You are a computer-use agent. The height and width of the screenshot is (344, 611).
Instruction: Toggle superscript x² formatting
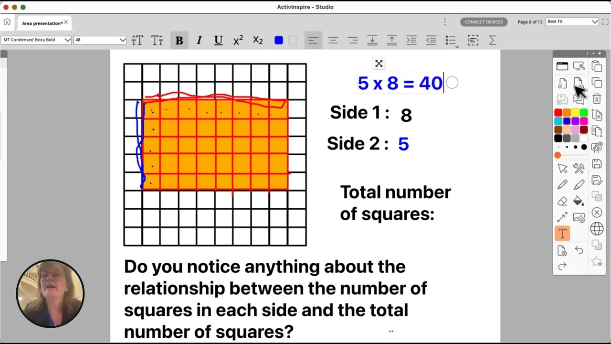pos(238,41)
